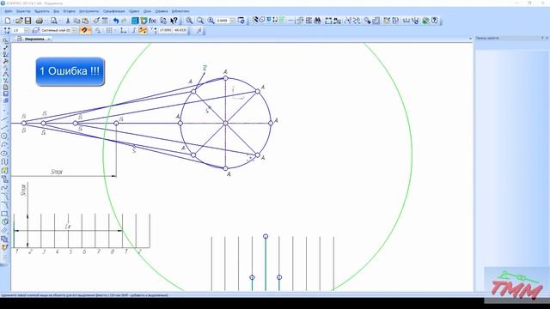Open the Справка menu
Viewport: 550px width, 309px height.
click(x=162, y=11)
